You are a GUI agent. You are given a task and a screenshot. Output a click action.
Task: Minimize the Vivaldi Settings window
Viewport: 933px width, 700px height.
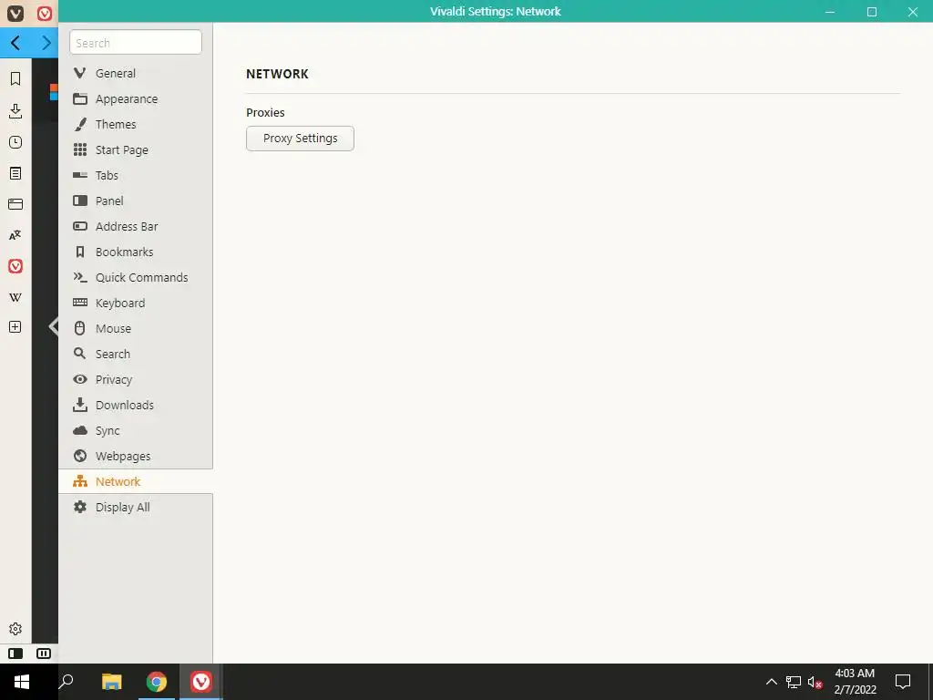[x=830, y=11]
